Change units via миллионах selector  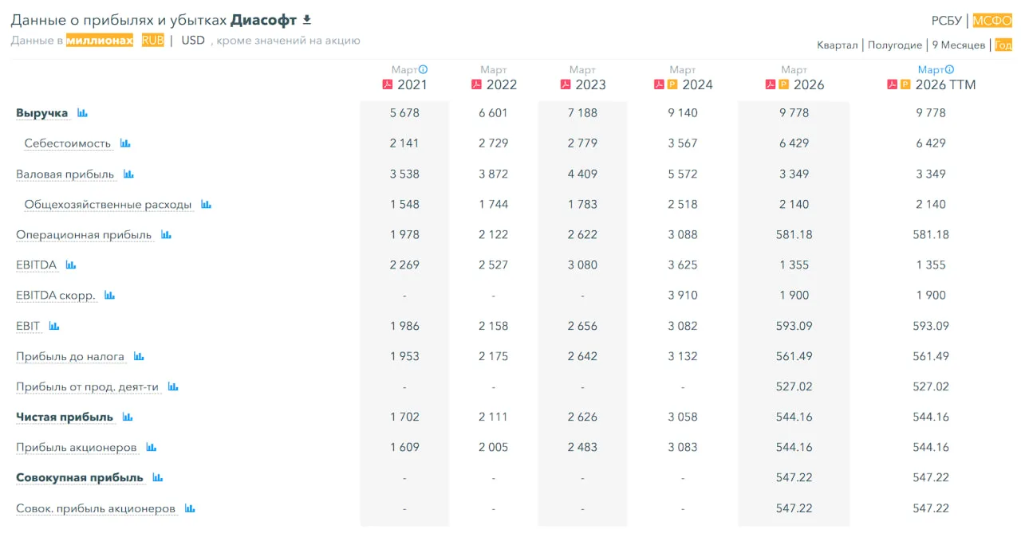(100, 40)
